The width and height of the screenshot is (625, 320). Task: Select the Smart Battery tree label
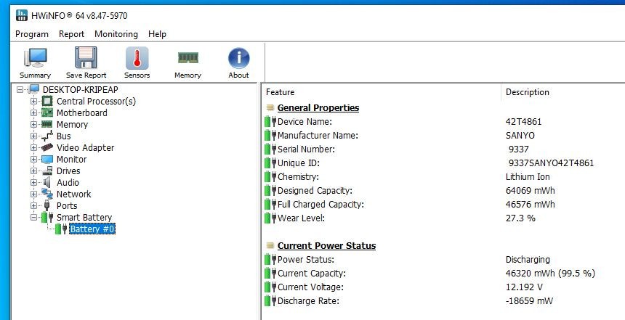(84, 217)
